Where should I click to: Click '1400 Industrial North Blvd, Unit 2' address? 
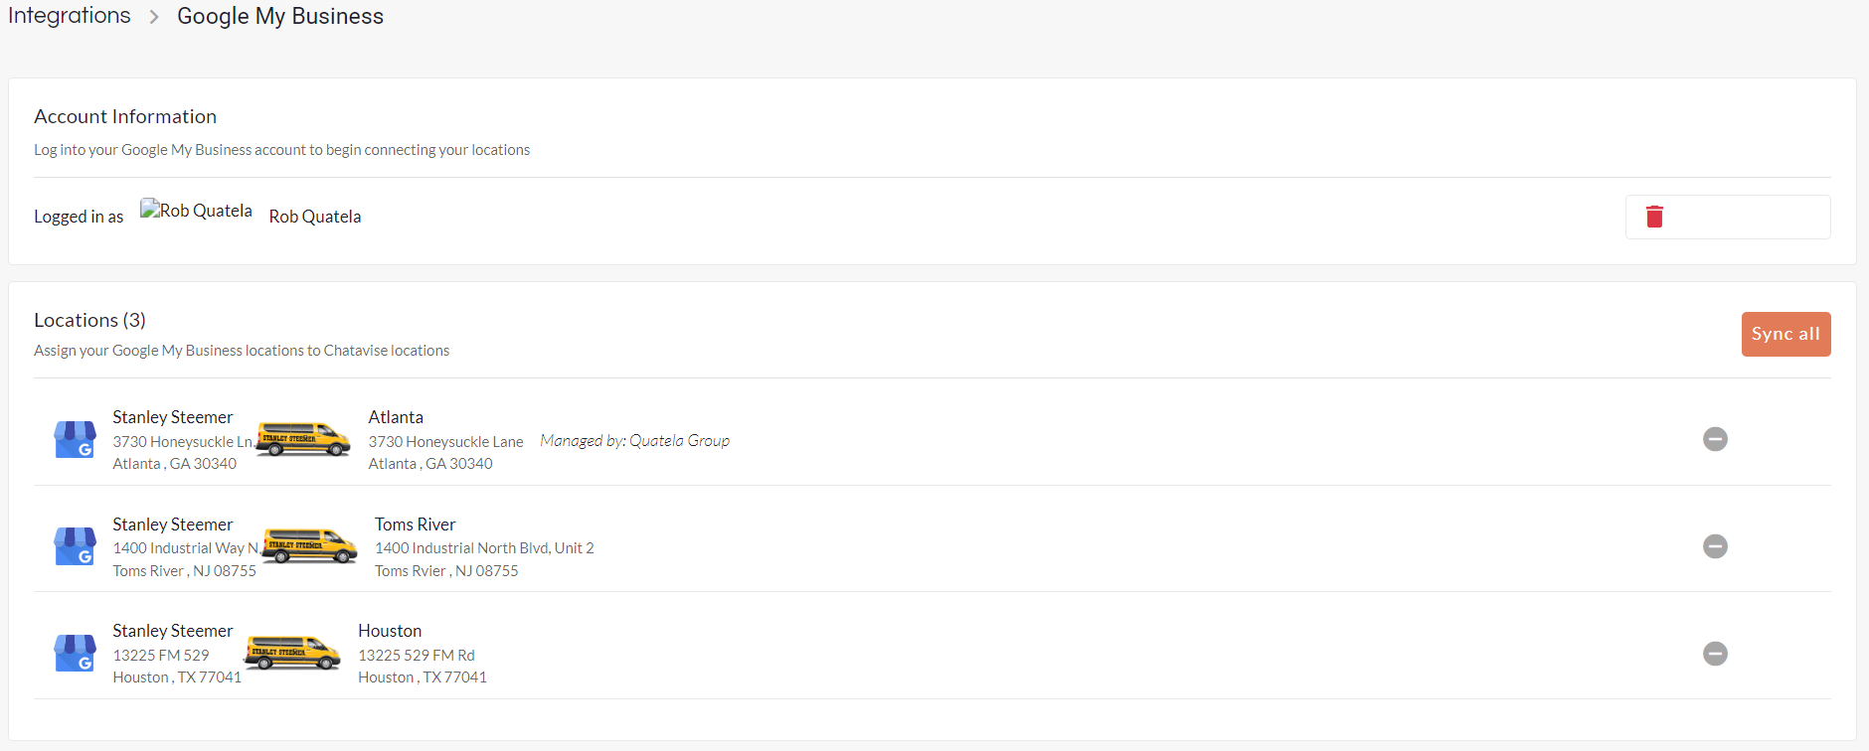pyautogui.click(x=484, y=548)
